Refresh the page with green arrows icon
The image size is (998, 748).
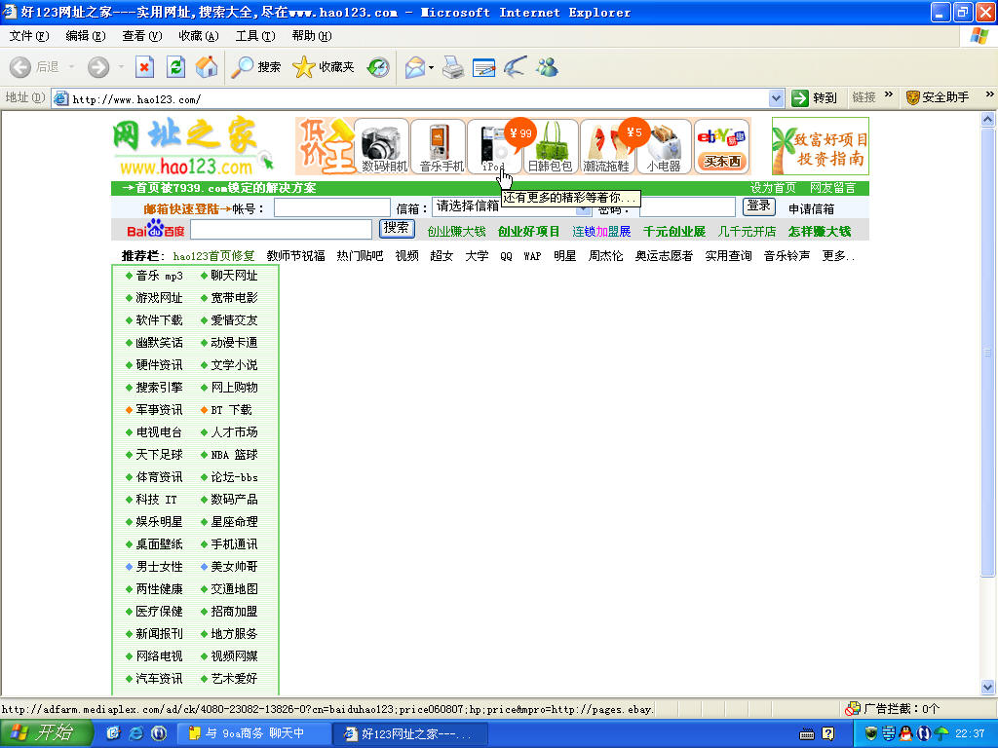click(x=175, y=67)
